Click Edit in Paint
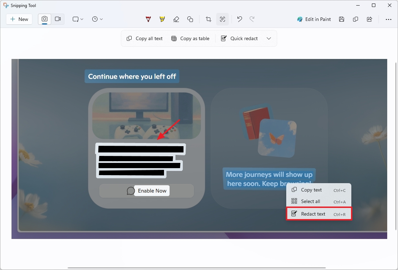Image resolution: width=398 pixels, height=270 pixels. [314, 19]
